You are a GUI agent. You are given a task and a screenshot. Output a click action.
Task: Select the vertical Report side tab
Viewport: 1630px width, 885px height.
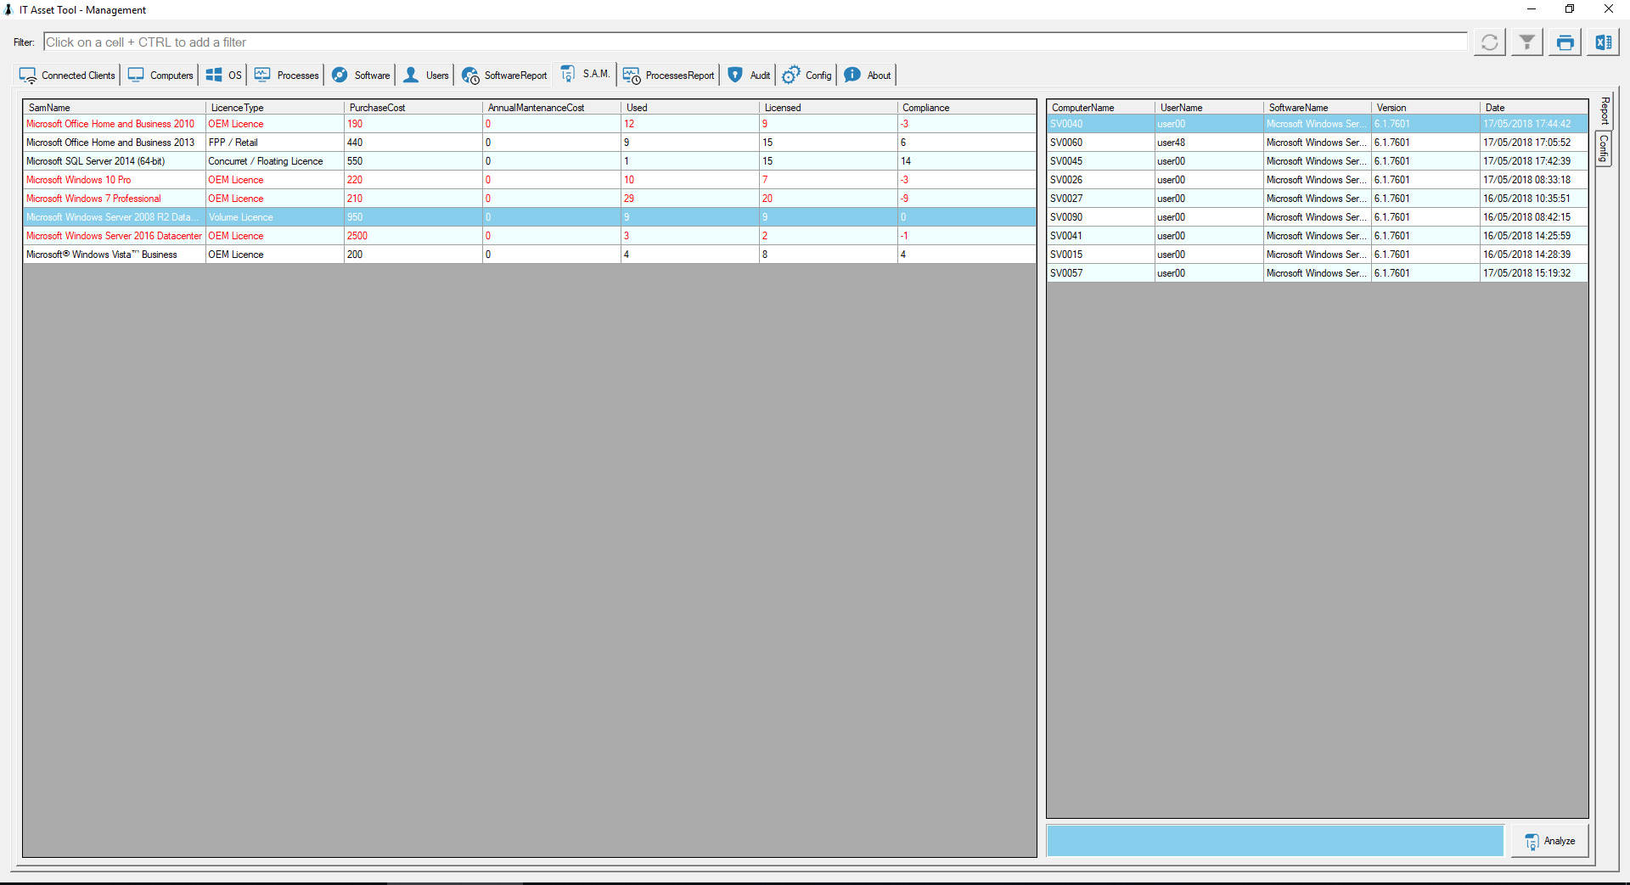coord(1604,110)
